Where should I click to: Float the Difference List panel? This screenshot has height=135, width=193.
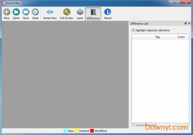[185, 24]
